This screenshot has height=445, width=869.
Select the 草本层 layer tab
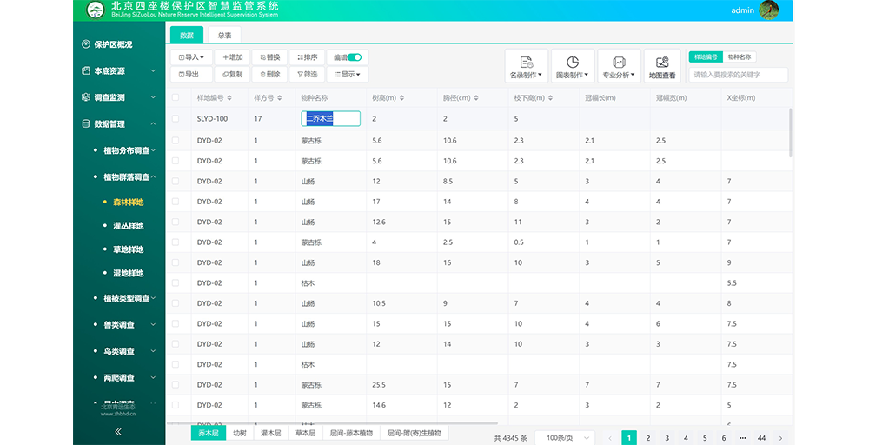305,433
